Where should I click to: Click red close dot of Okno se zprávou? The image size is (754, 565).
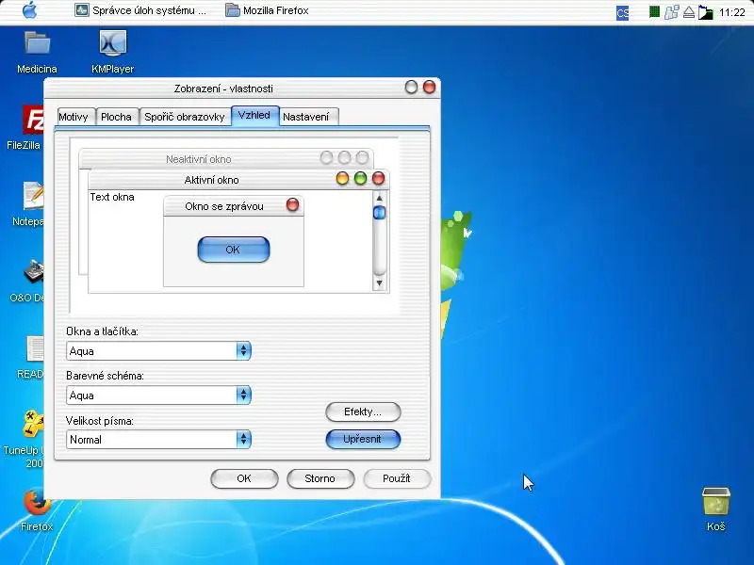coord(292,204)
